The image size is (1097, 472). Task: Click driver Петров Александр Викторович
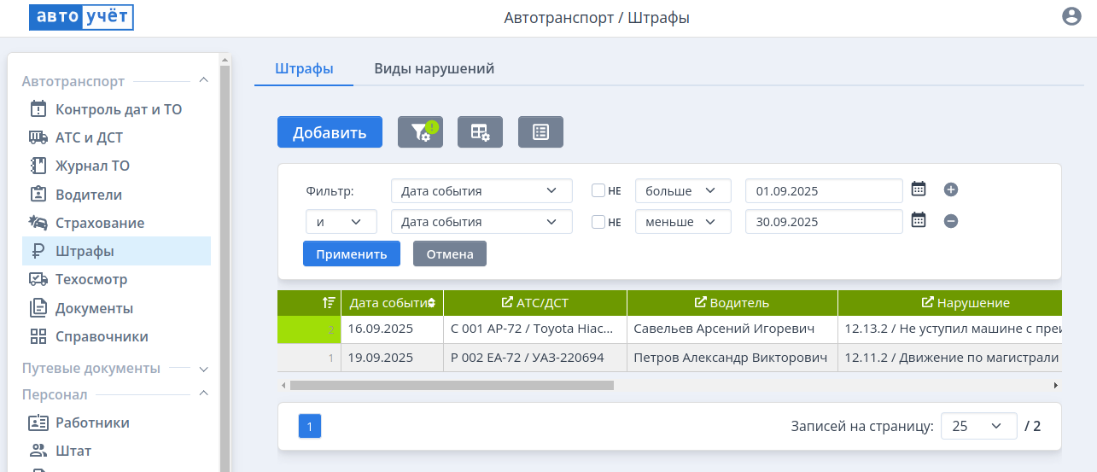[732, 358]
